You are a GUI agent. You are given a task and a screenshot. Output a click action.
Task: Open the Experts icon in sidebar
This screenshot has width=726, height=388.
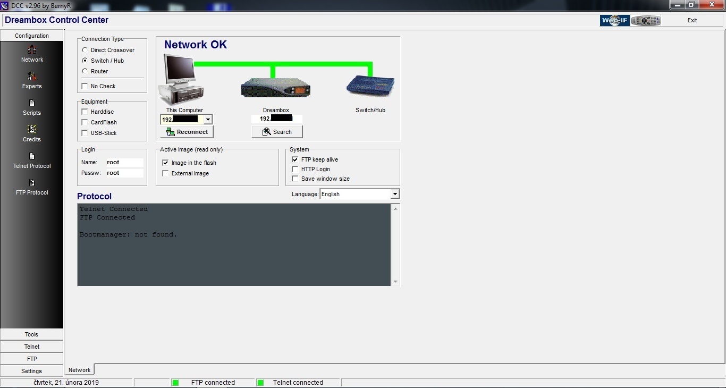(x=32, y=77)
